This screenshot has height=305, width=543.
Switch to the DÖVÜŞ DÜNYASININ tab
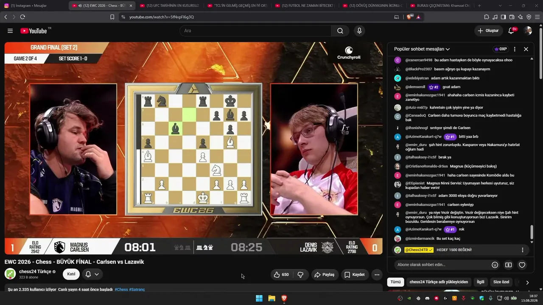pos(373,6)
